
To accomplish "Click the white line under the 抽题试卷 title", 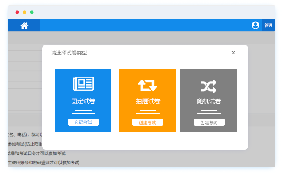I will point(148,112).
